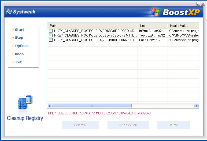The width and height of the screenshot is (207, 141).
Task: Select path HKEY_CLASSES_ROOT\CLSID\{28D47530-CF84-11D...
Action: coord(95,35)
